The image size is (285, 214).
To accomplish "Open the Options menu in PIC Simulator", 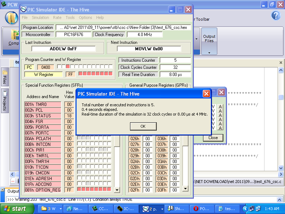I will coord(85,17).
